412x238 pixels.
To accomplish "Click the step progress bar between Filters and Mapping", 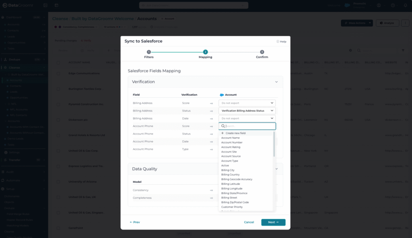I will pyautogui.click(x=177, y=52).
